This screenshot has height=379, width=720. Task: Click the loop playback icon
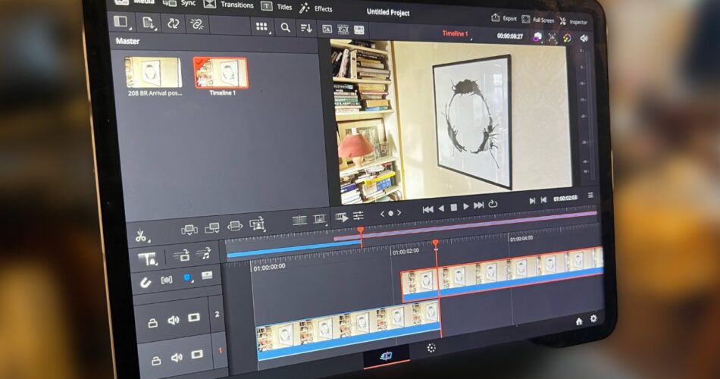(493, 205)
